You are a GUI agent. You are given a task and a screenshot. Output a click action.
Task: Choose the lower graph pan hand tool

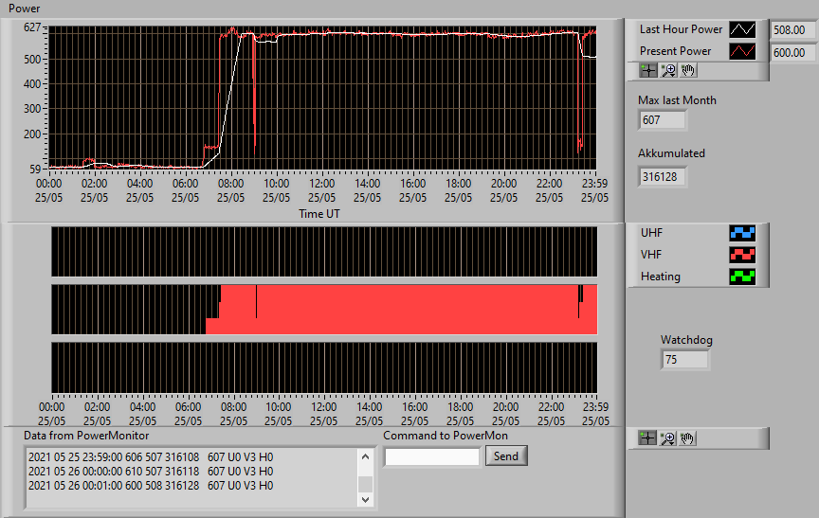(x=687, y=438)
